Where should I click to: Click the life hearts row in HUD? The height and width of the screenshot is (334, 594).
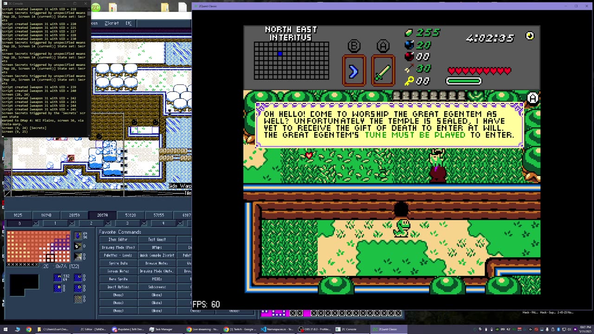(479, 71)
